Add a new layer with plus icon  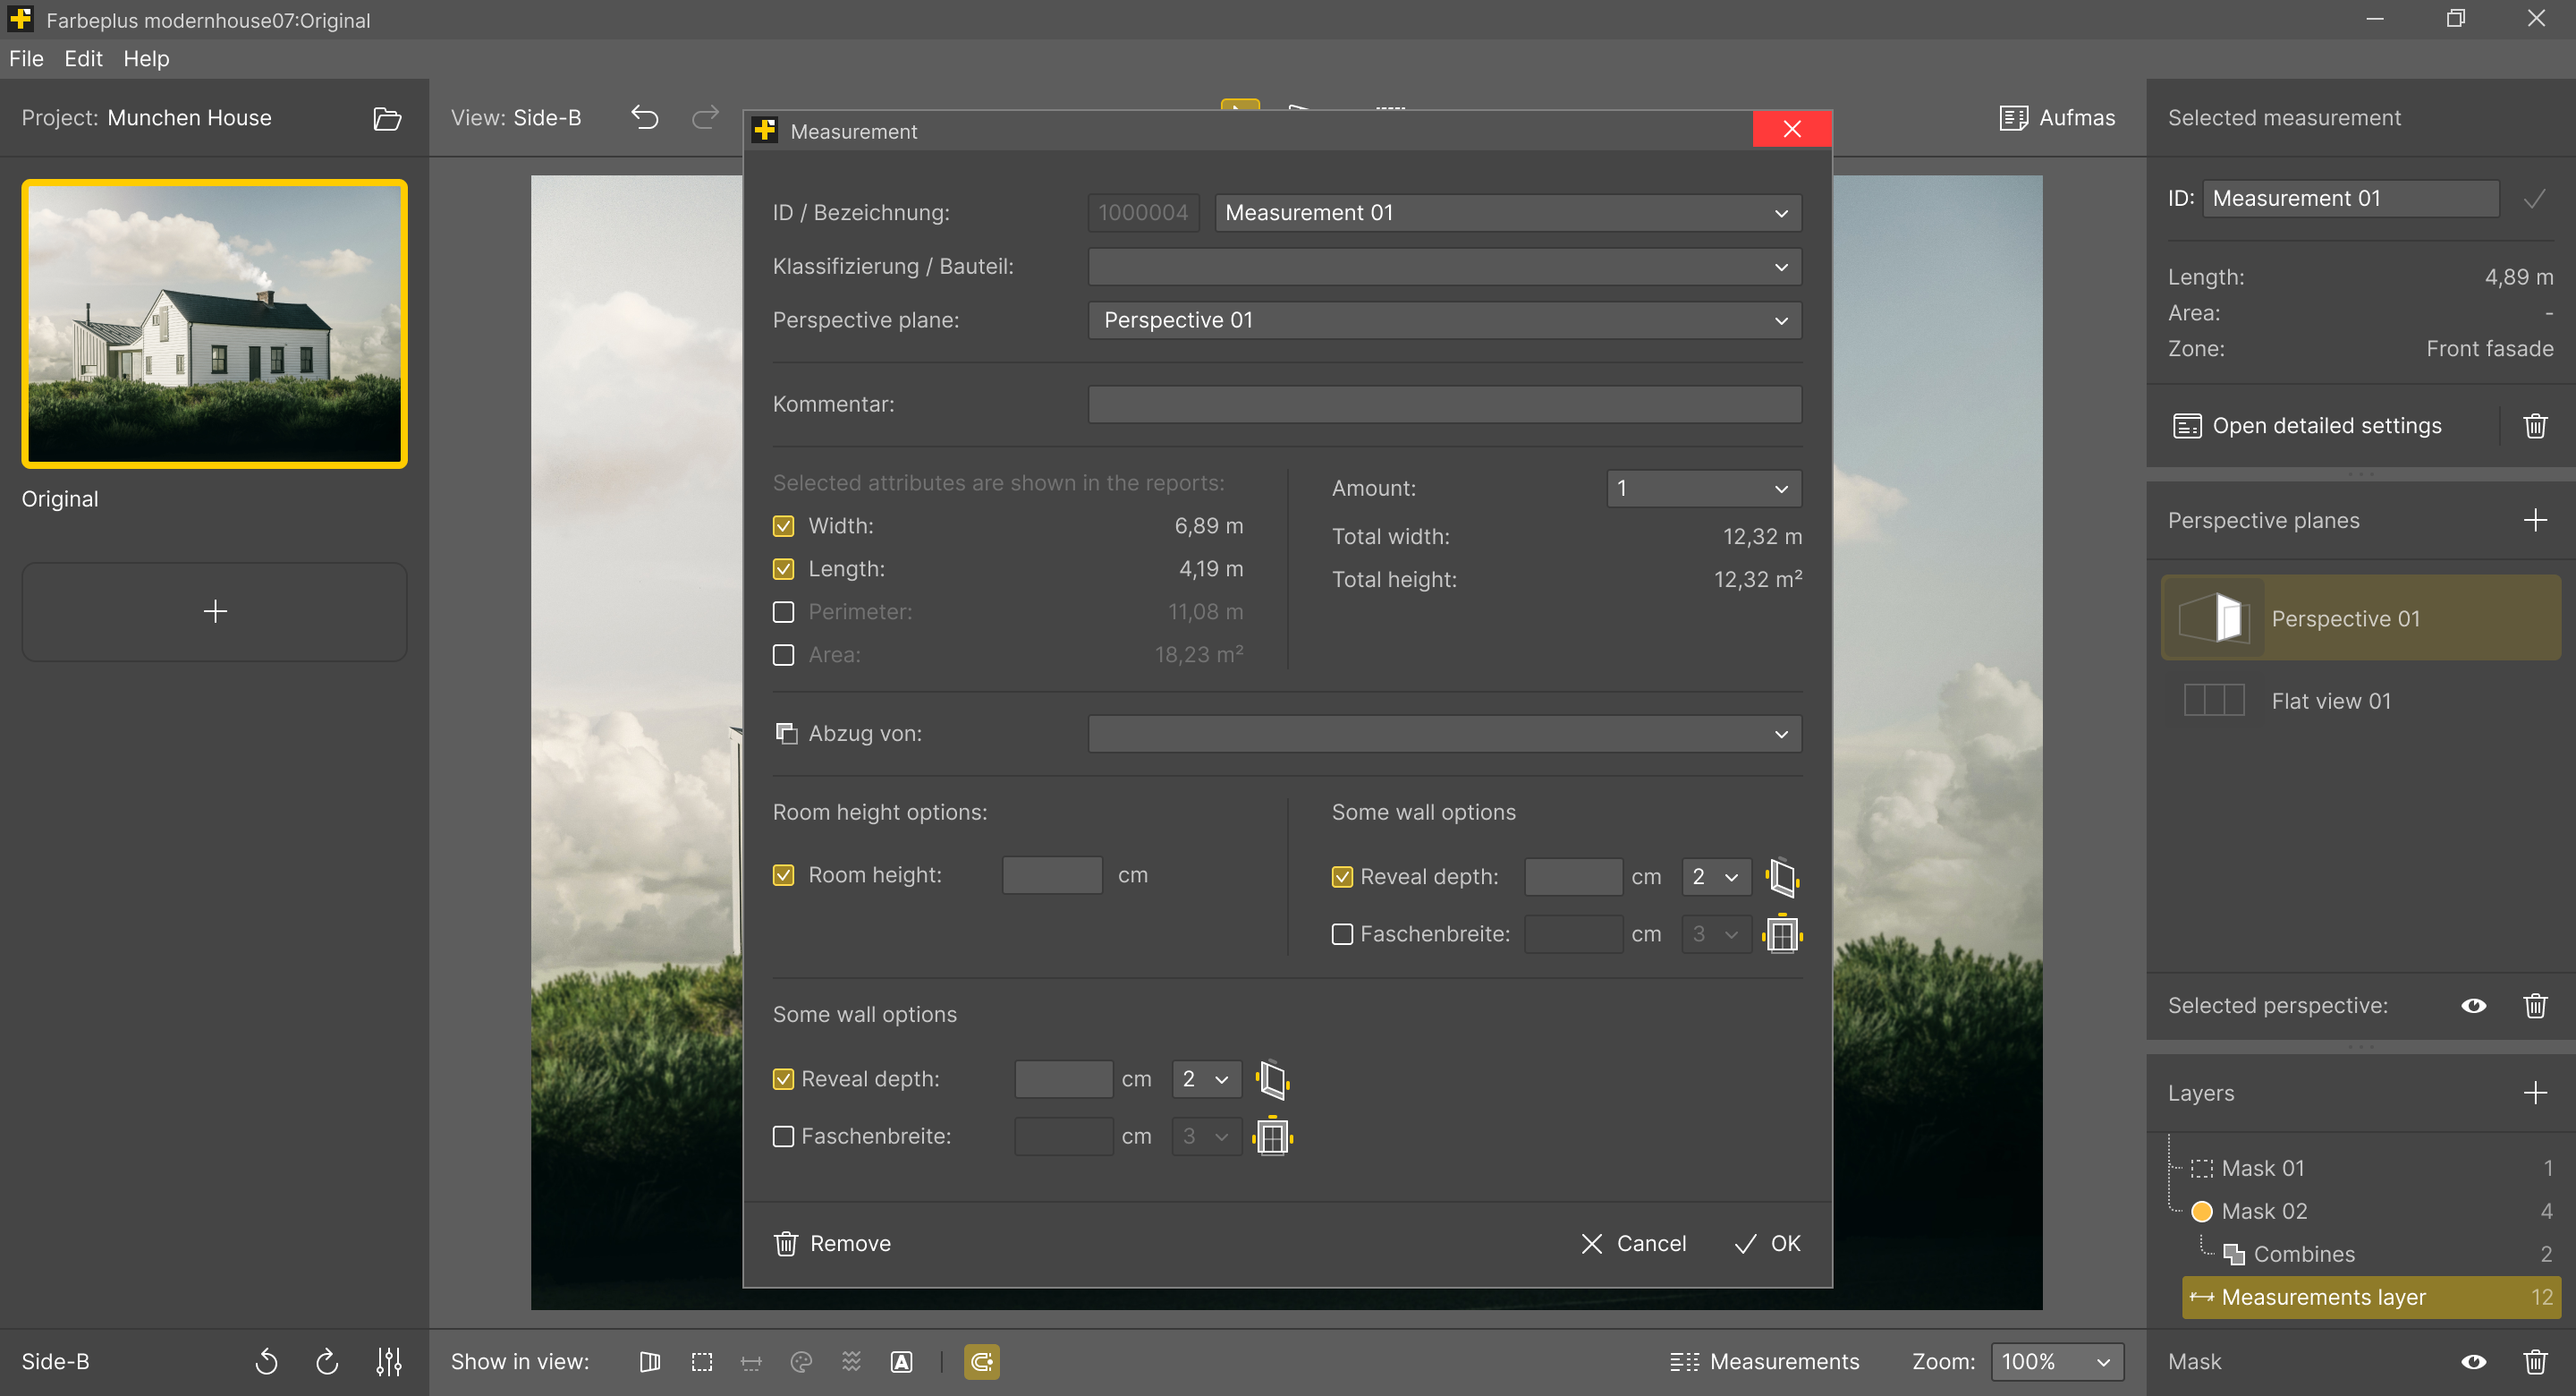click(2534, 1093)
